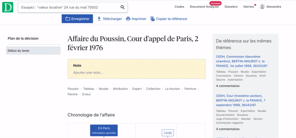296x138 pixels.
Task: Click the 'Collection' keyword tag
Action: click(153, 89)
